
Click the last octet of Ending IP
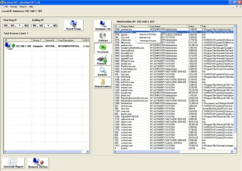pos(55,26)
